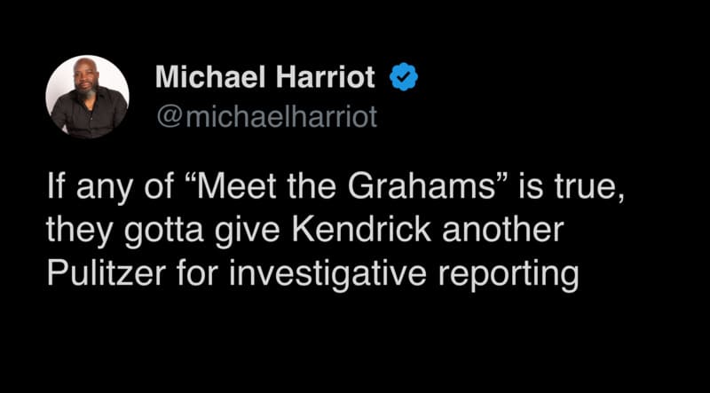Open the Michael Harriot display name
This screenshot has width=710, height=393.
(264, 76)
